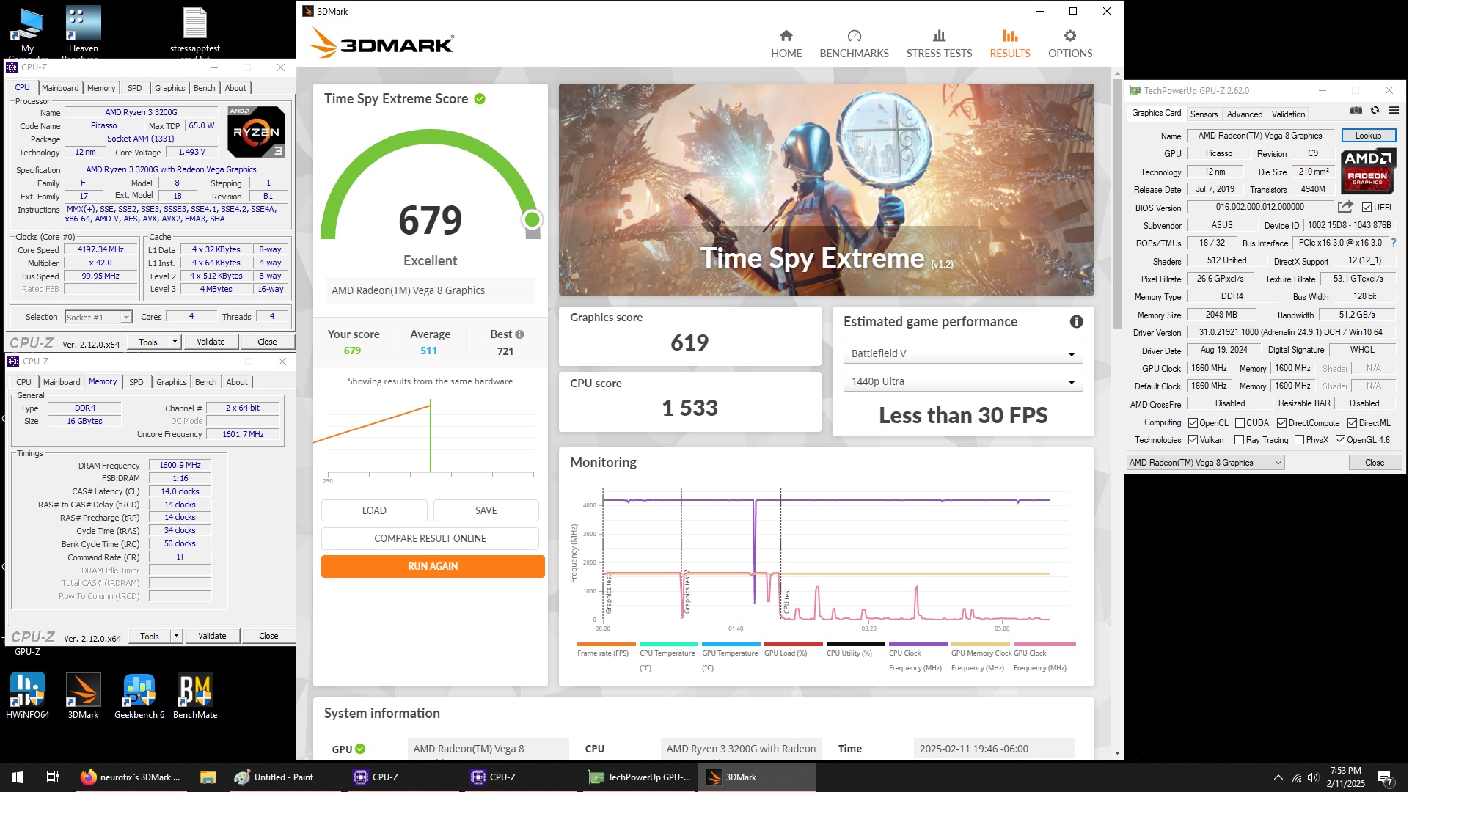Click the Estimated game performance info icon

coord(1076,321)
